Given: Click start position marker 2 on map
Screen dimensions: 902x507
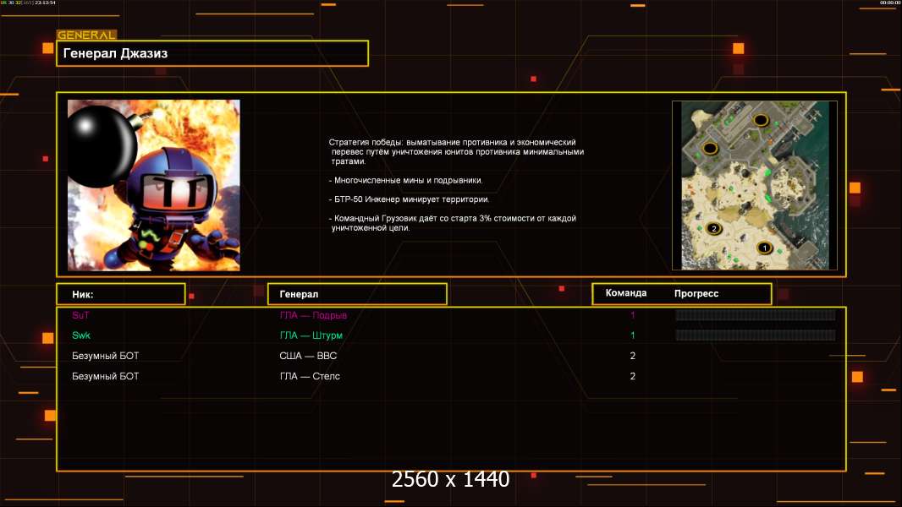Looking at the screenshot, I should tap(714, 228).
